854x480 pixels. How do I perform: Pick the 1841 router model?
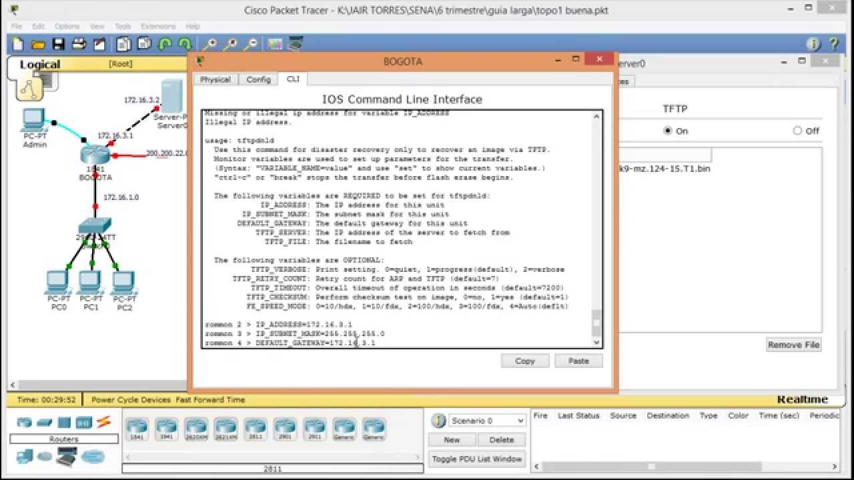(136, 429)
